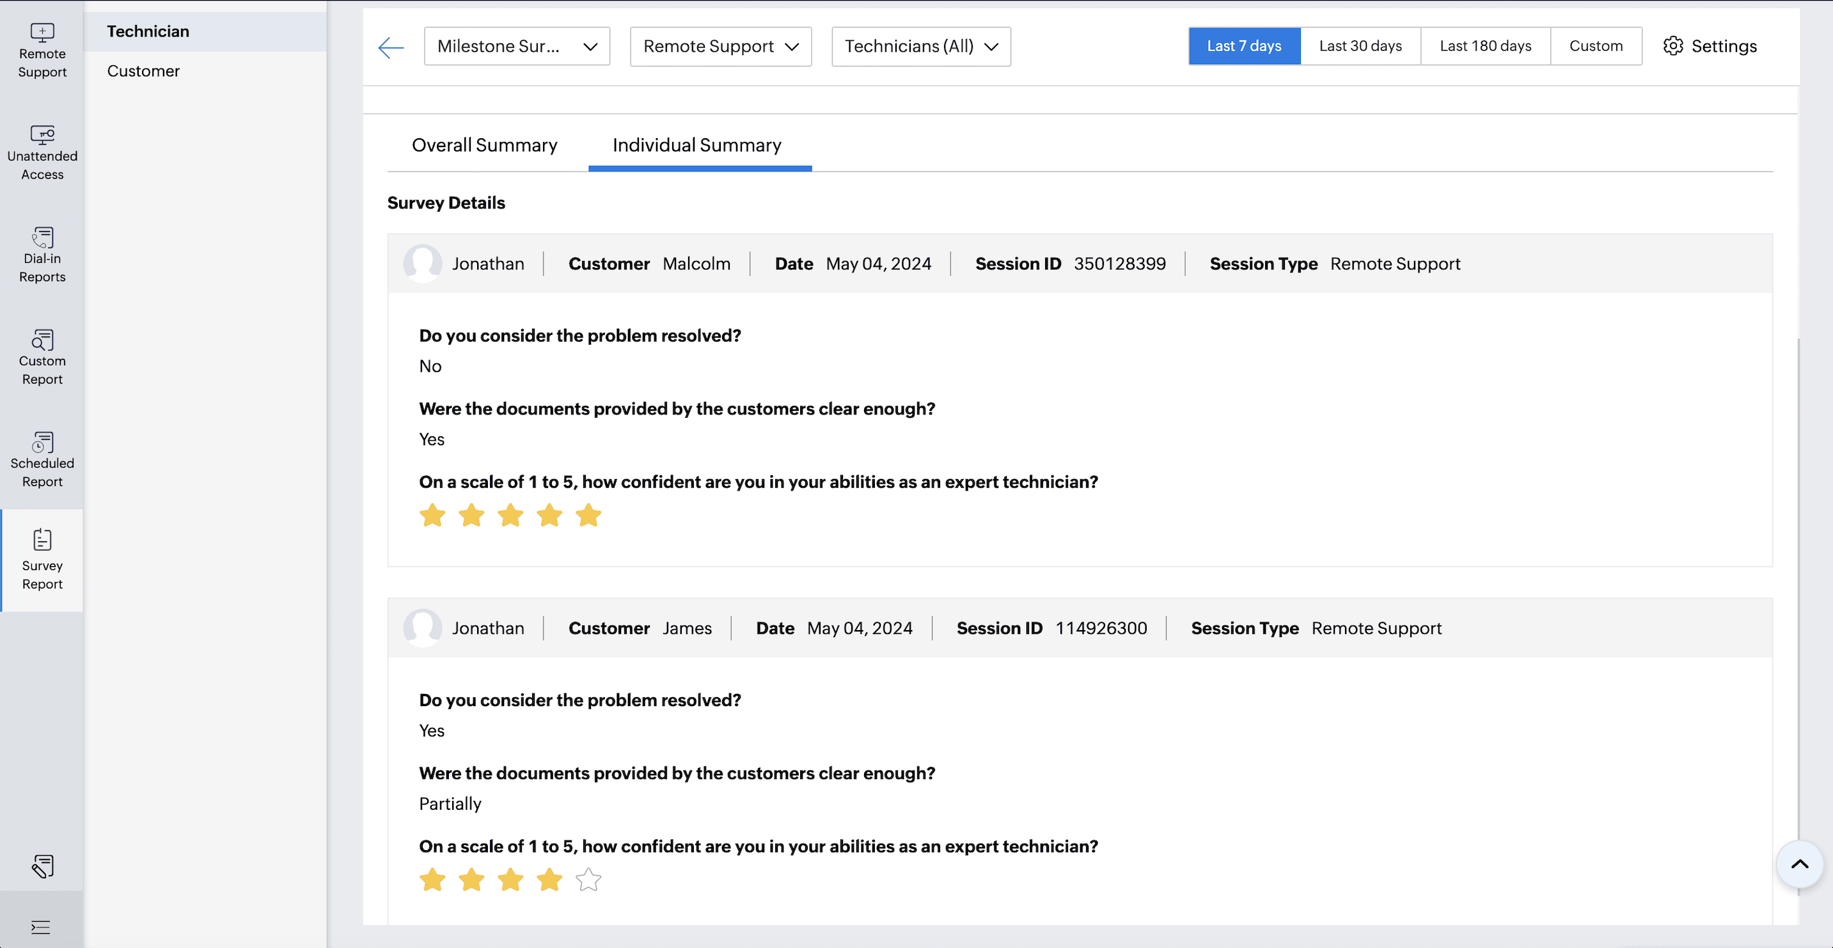
Task: Open Unattended Access reports section
Action: click(x=42, y=153)
